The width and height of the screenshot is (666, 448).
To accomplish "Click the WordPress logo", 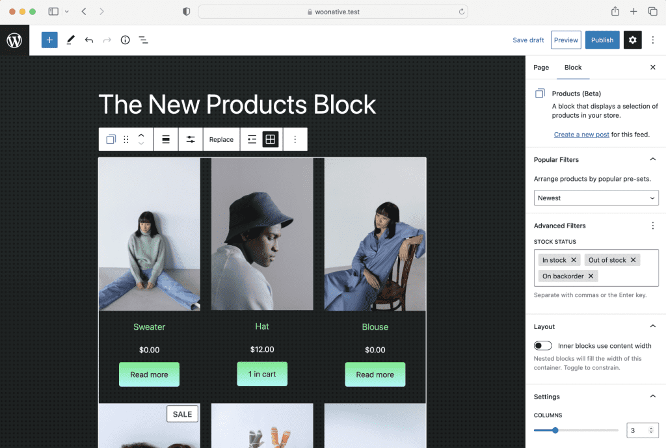I will pos(14,40).
